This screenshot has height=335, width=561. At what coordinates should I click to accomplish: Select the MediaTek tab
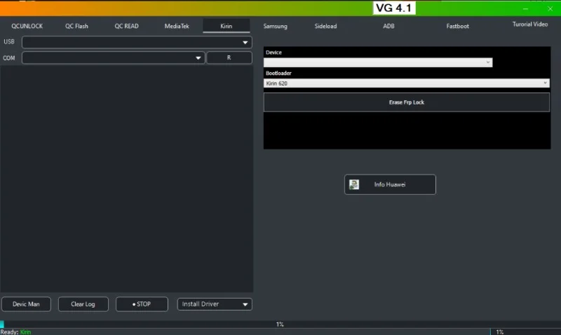click(177, 26)
